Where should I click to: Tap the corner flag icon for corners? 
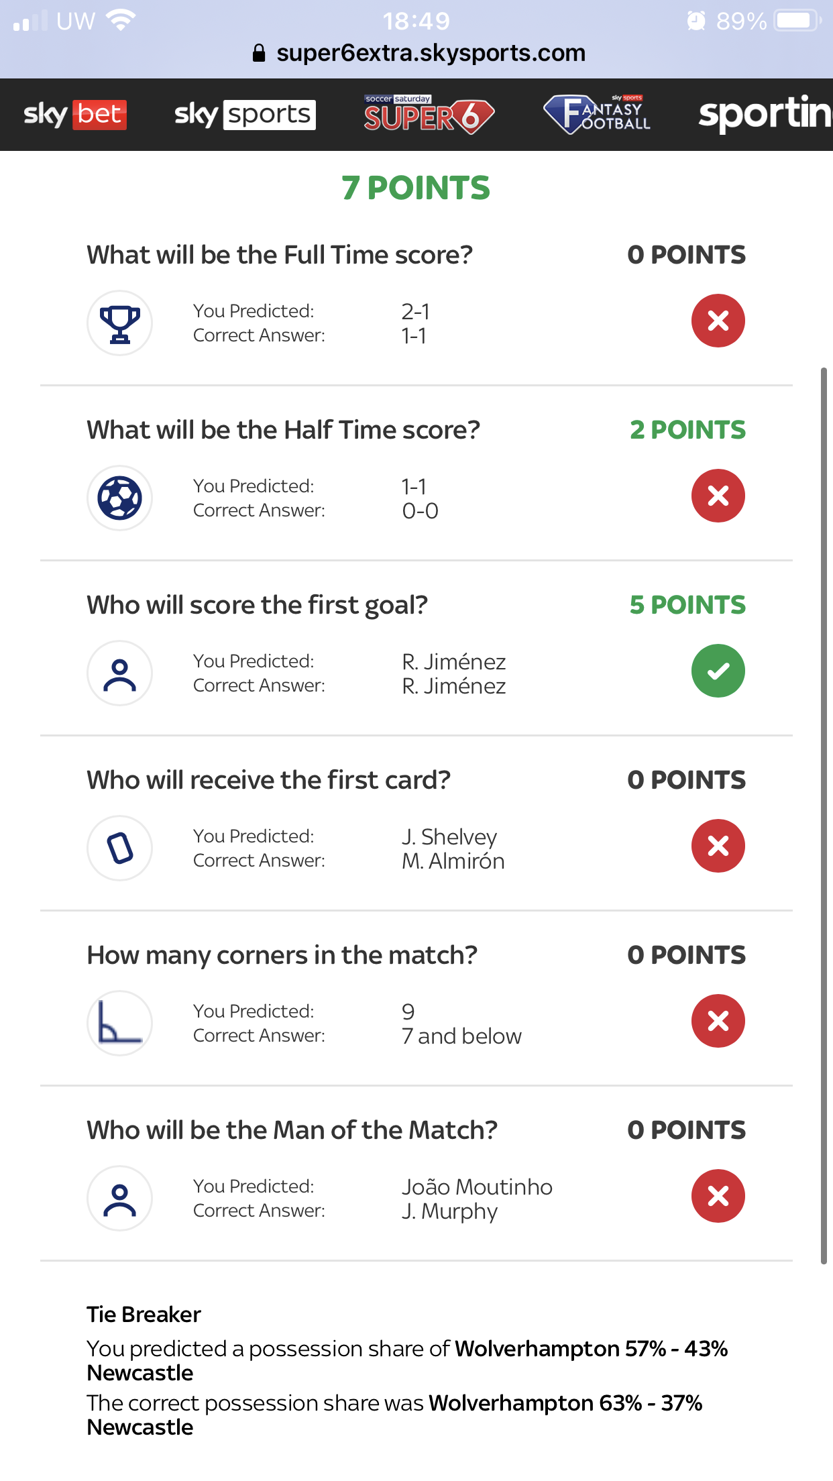[120, 1024]
